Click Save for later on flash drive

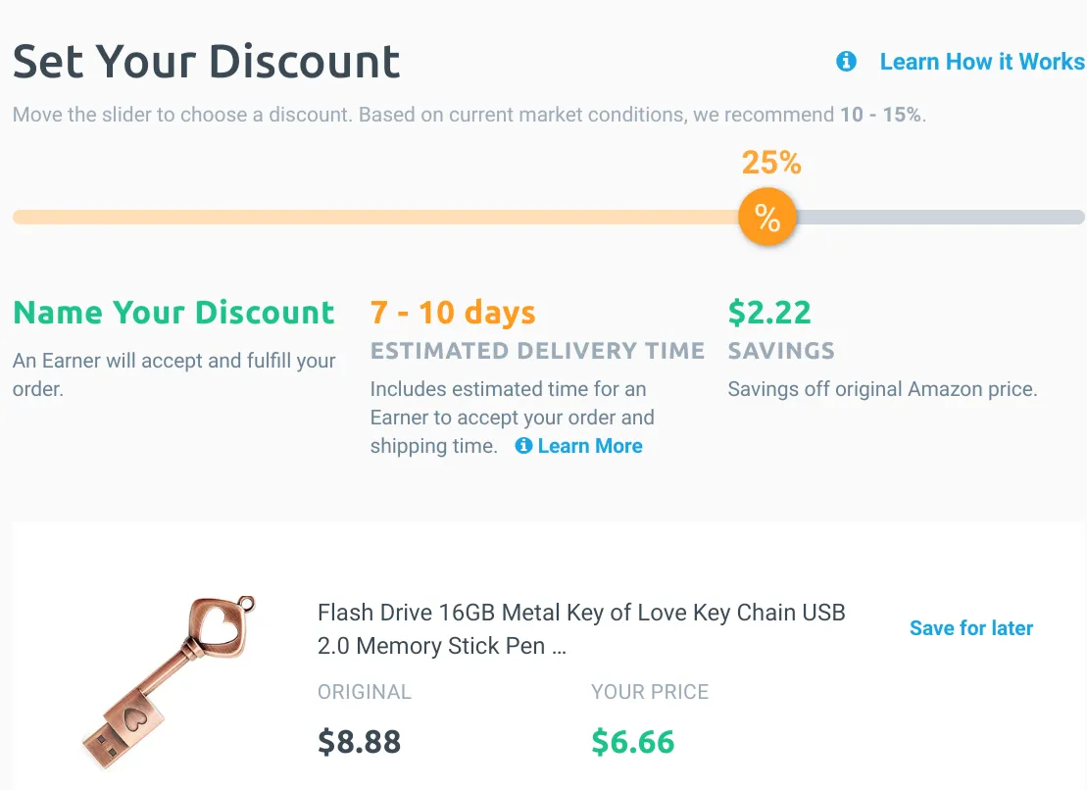970,628
